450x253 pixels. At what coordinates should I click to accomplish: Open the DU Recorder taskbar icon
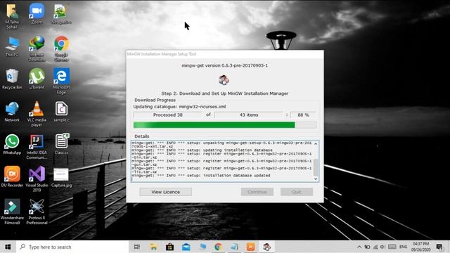250,247
